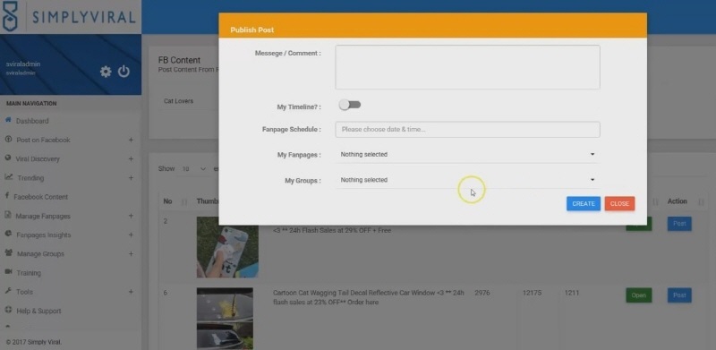Image resolution: width=716 pixels, height=350 pixels.
Task: Click the Cat Lovers tab
Action: 178,101
